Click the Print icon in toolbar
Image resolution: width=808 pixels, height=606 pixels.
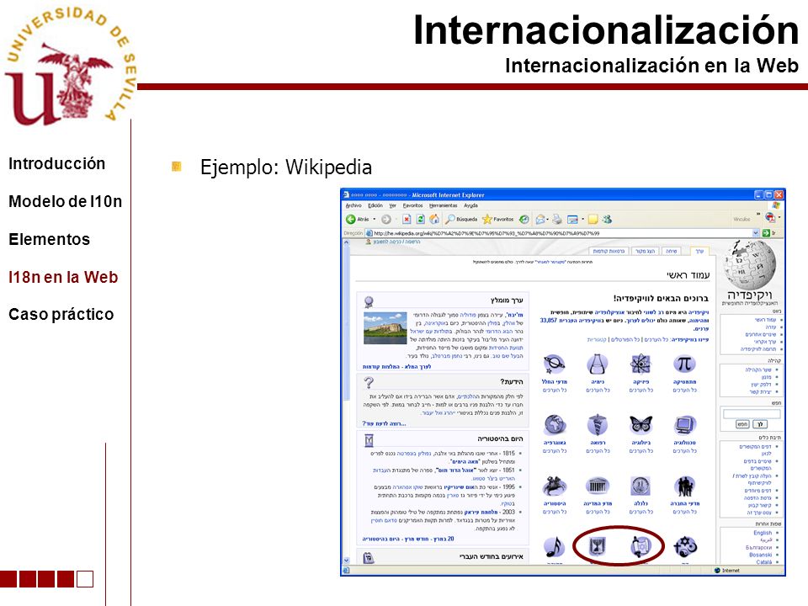point(557,220)
